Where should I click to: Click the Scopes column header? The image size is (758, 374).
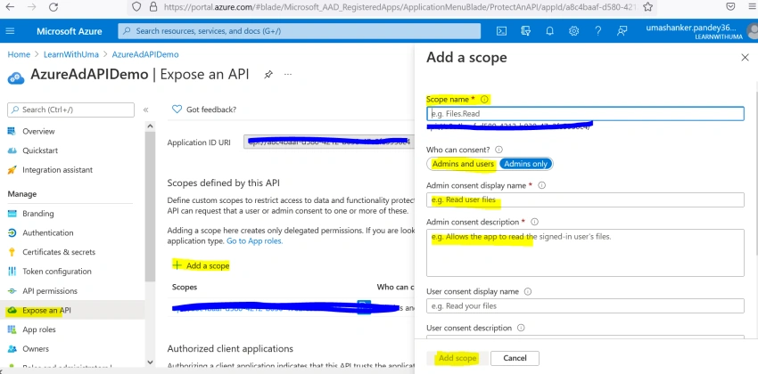tap(185, 287)
